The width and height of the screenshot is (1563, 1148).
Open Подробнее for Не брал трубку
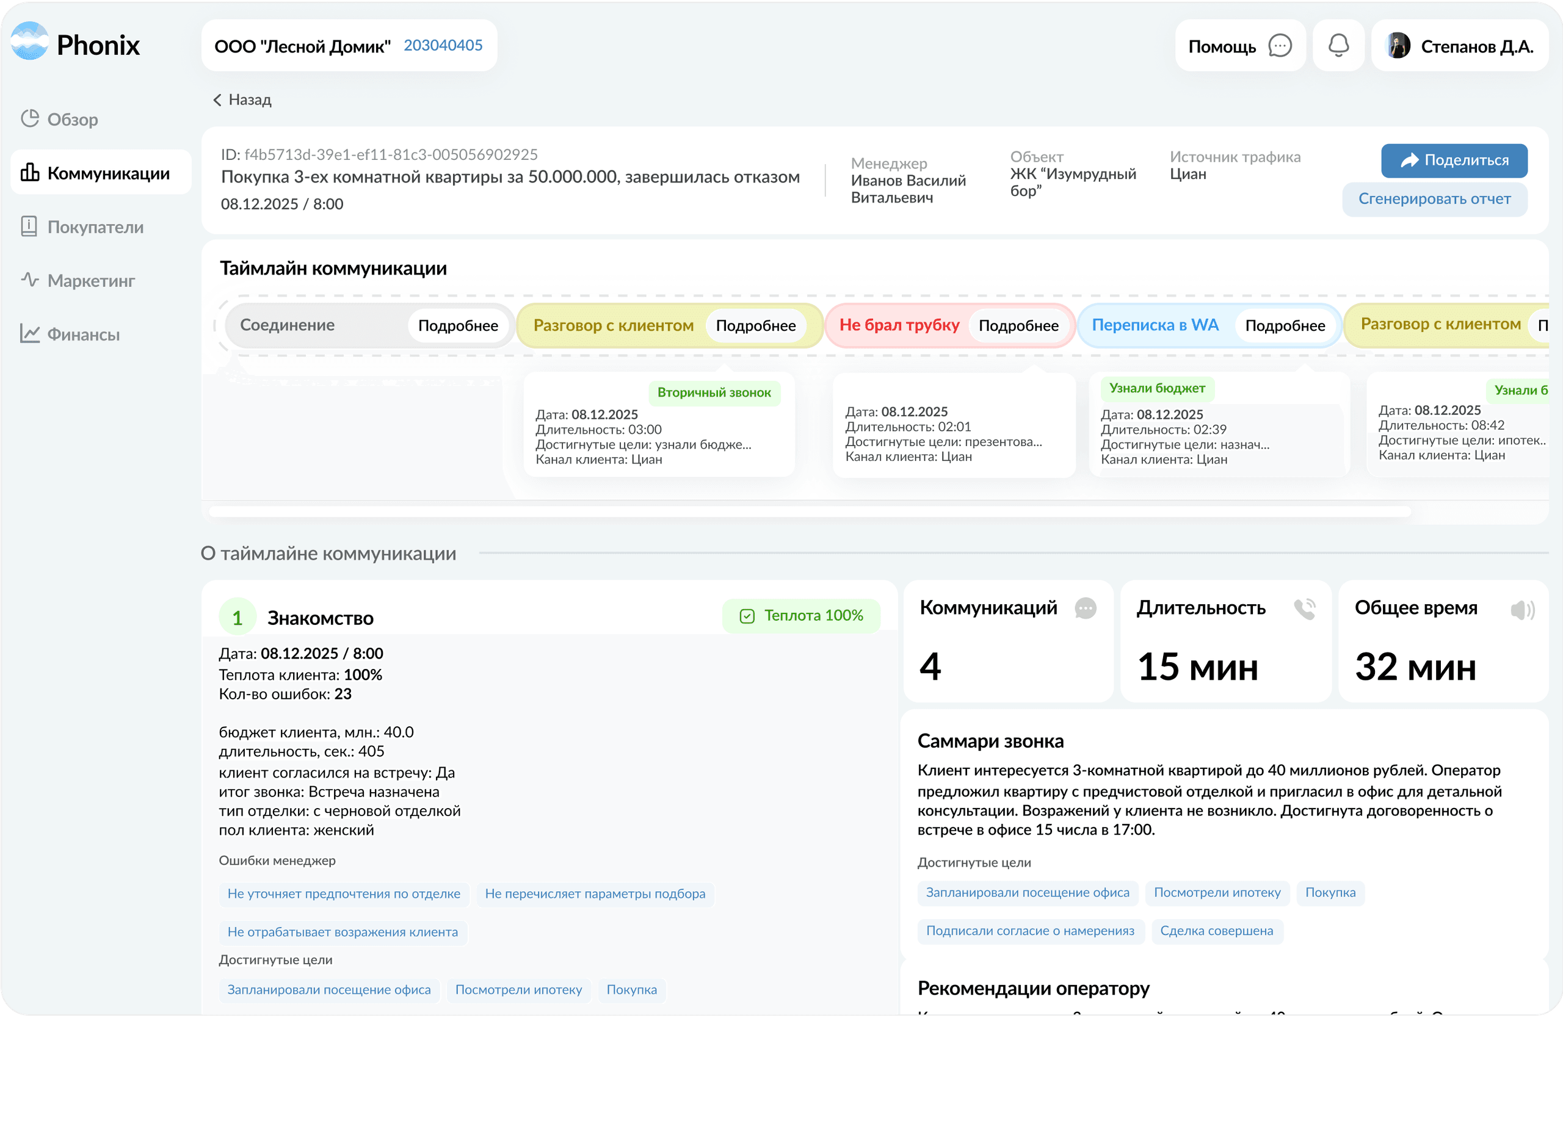coord(1018,325)
